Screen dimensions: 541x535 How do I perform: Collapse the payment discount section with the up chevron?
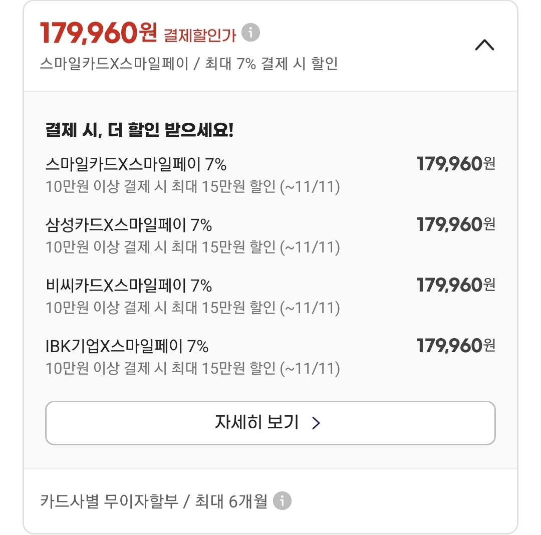pyautogui.click(x=484, y=46)
